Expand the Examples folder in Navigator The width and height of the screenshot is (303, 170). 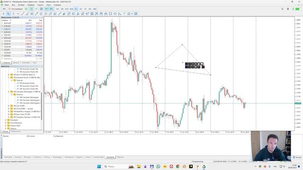[x=6, y=120]
